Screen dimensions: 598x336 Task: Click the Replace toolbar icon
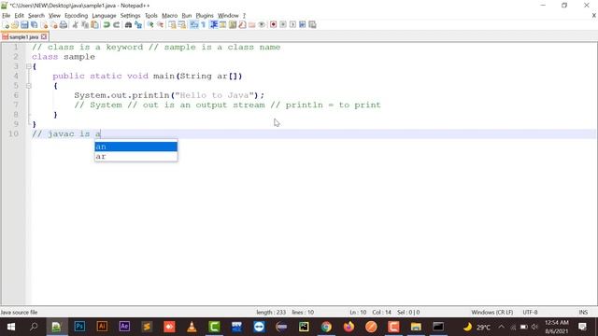pos(138,25)
